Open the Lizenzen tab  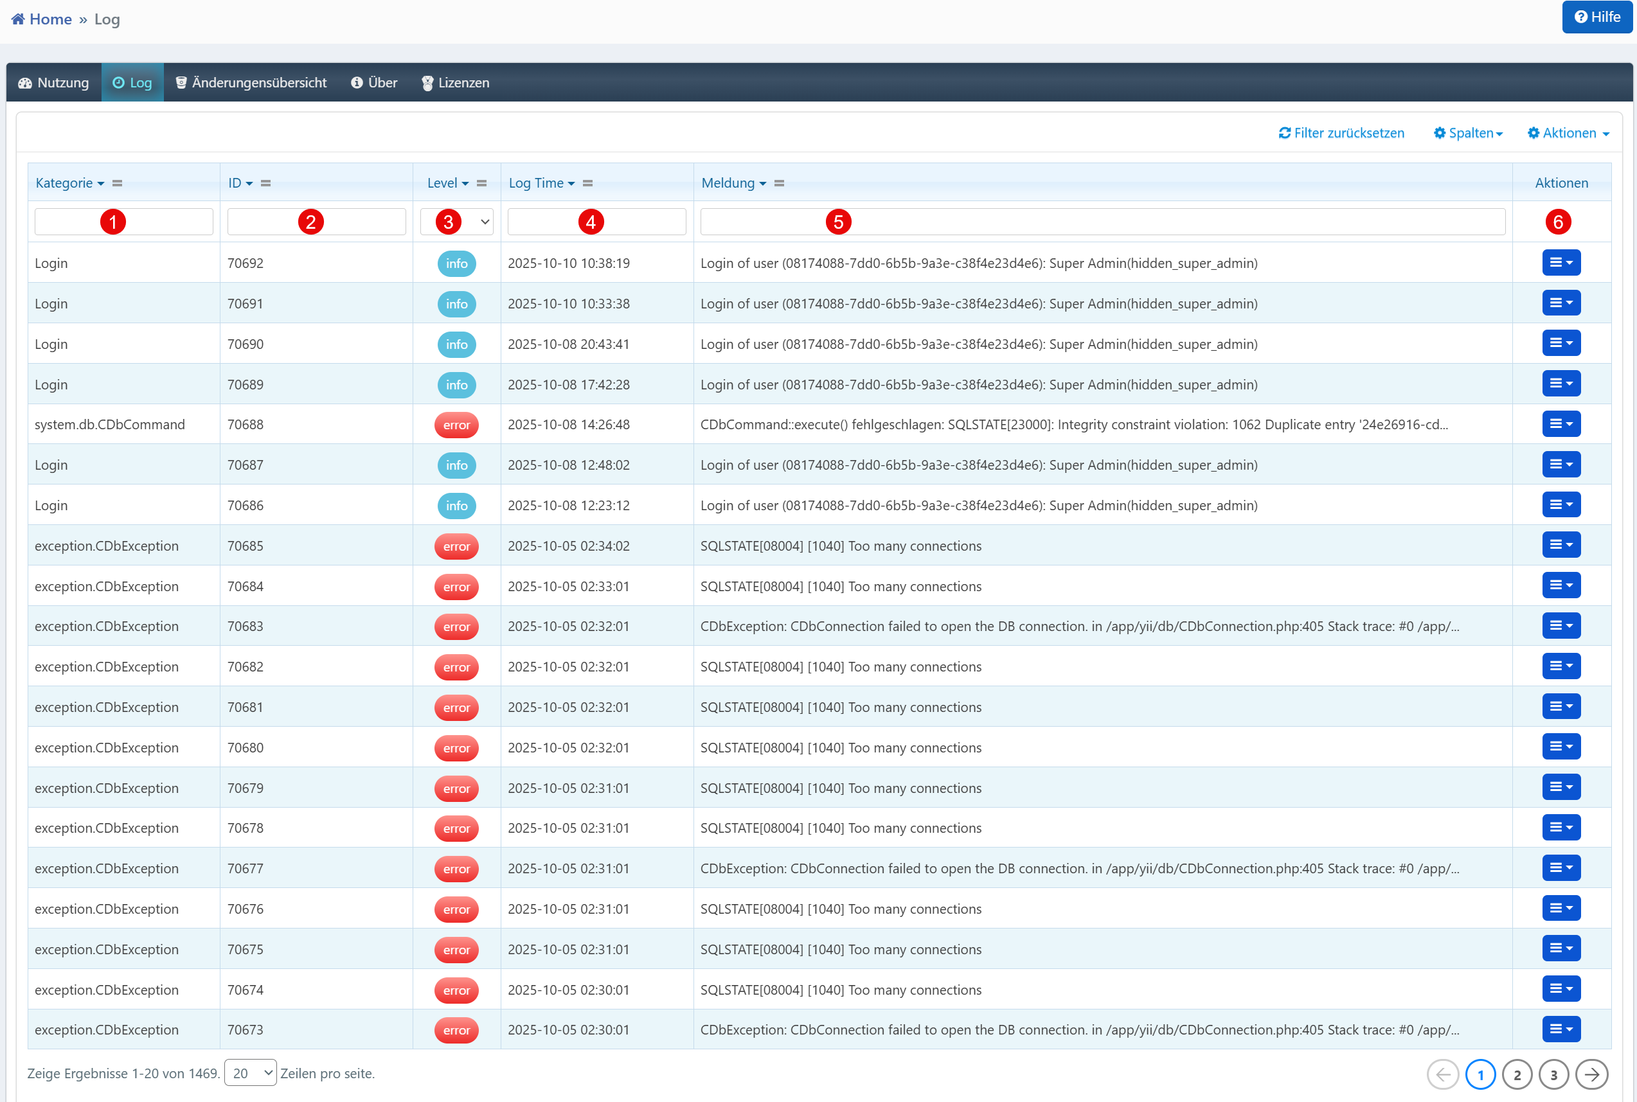pyautogui.click(x=456, y=83)
